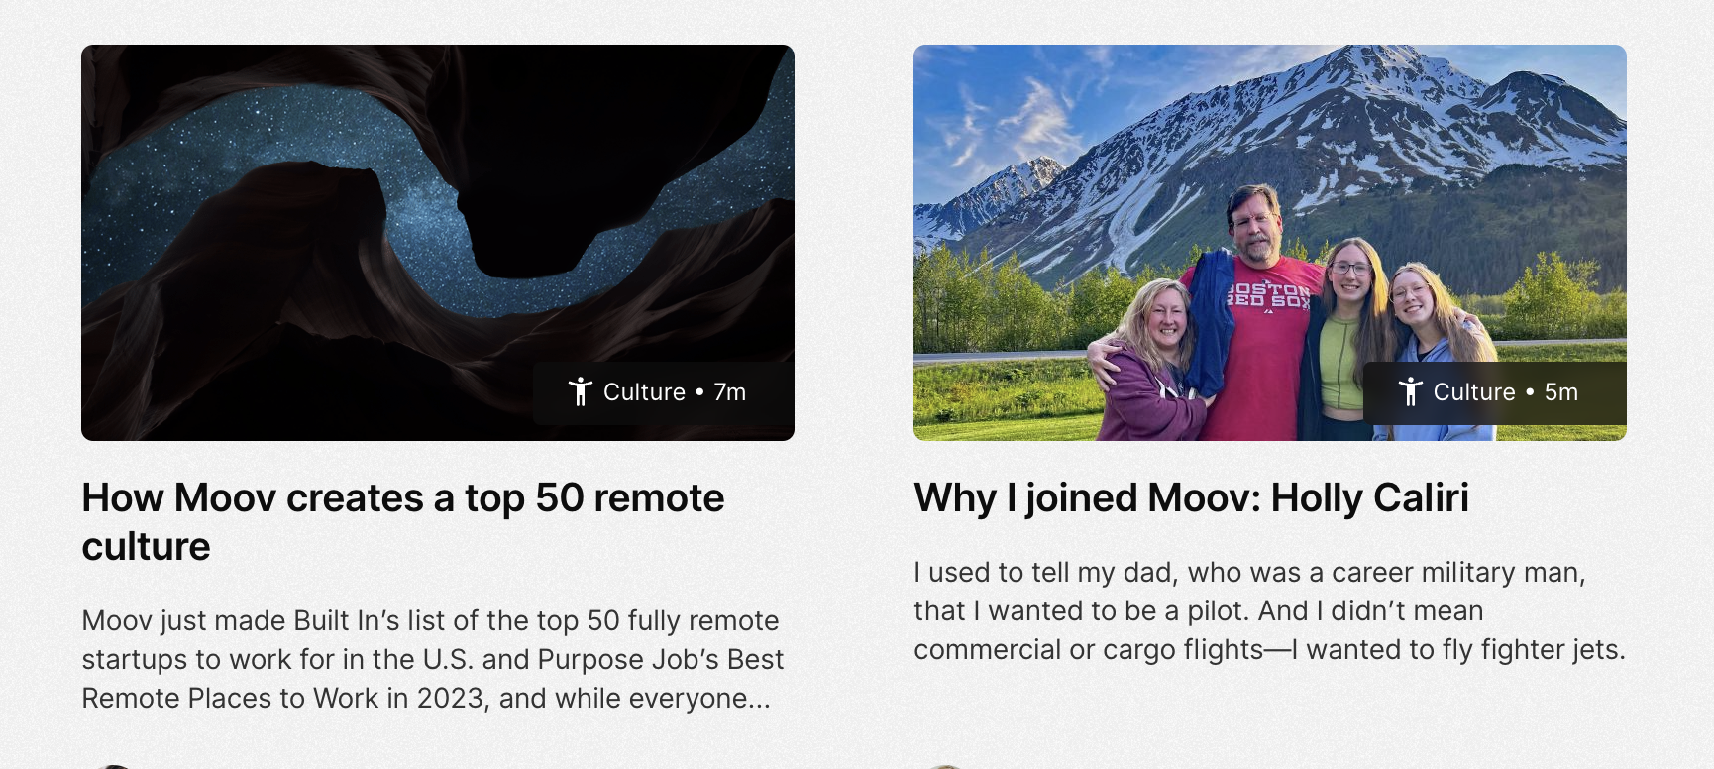Click the excerpt beginning 'Moov just made Built In's list'
The image size is (1714, 769).
point(433,659)
